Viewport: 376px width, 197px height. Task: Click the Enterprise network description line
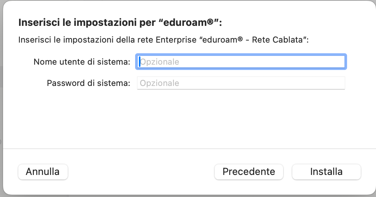(163, 40)
